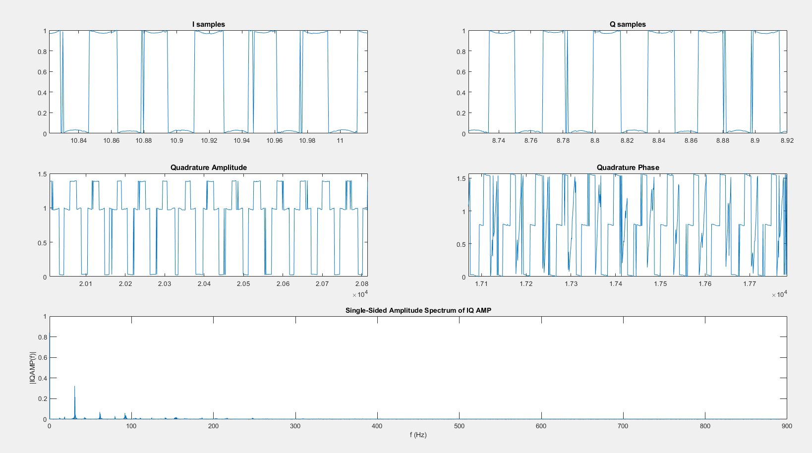Click the tallest spectral peak near 30 Hz

click(x=75, y=396)
